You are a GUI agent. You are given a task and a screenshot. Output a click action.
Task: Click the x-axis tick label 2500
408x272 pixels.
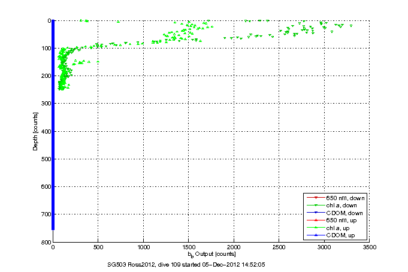point(279,247)
